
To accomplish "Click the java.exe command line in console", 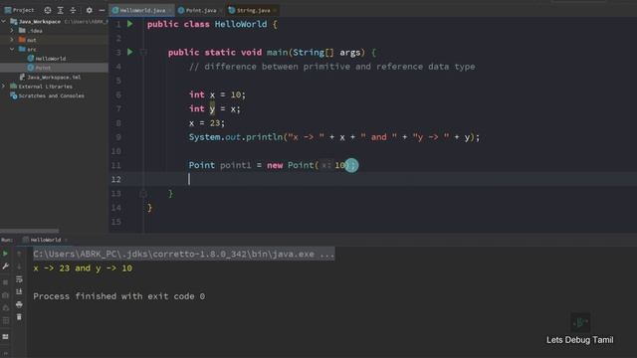I will coord(183,255).
